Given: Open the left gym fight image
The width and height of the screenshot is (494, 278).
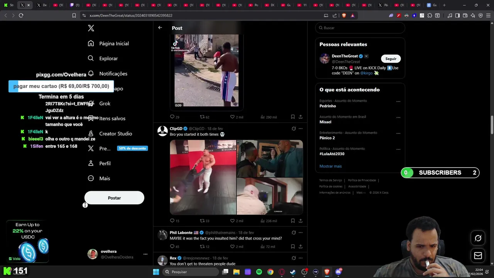Looking at the screenshot, I should click(203, 177).
